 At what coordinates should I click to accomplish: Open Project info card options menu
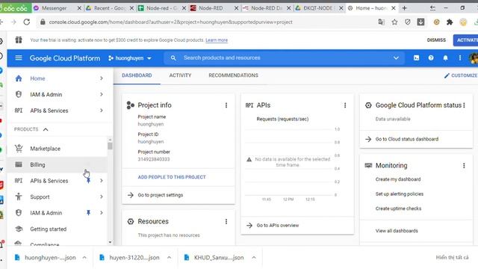click(226, 105)
